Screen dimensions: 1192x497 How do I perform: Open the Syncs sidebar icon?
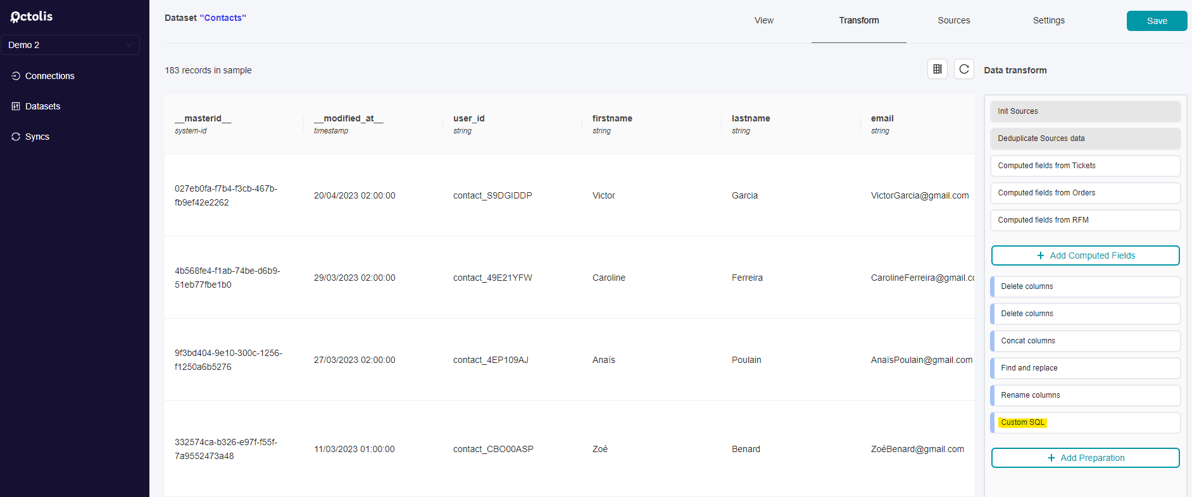click(x=16, y=137)
